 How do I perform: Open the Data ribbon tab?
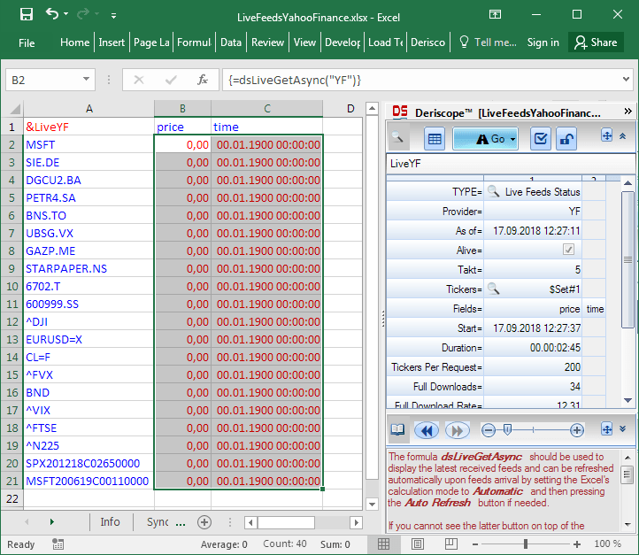(x=231, y=42)
